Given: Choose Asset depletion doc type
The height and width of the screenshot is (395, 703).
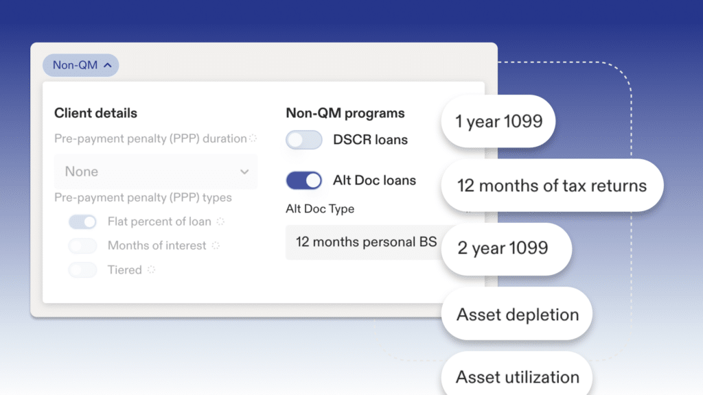Looking at the screenshot, I should point(516,313).
